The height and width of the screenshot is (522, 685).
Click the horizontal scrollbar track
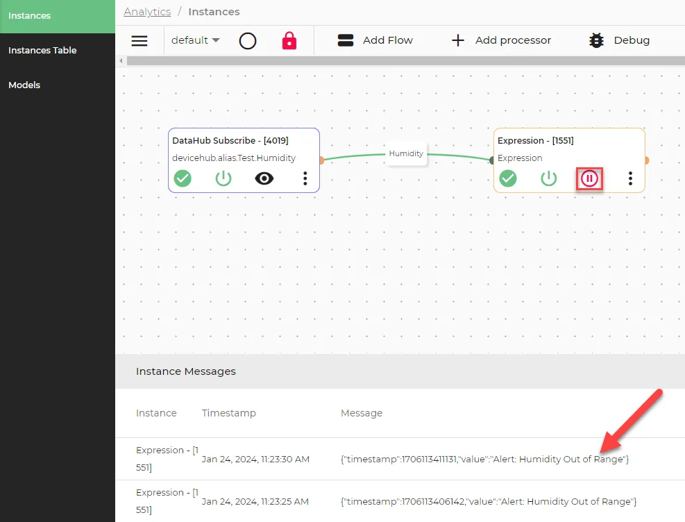(x=405, y=60)
